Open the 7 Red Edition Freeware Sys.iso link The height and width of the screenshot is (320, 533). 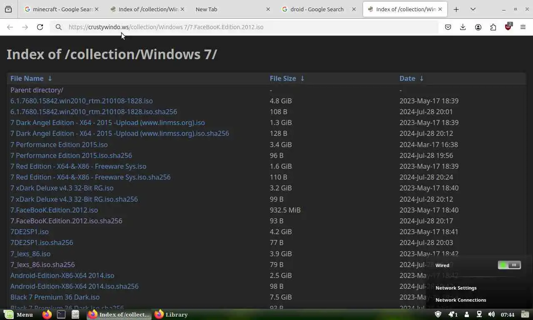(x=78, y=166)
